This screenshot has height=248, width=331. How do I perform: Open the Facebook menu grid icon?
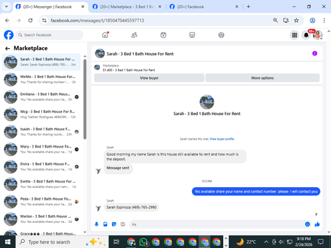point(295,35)
